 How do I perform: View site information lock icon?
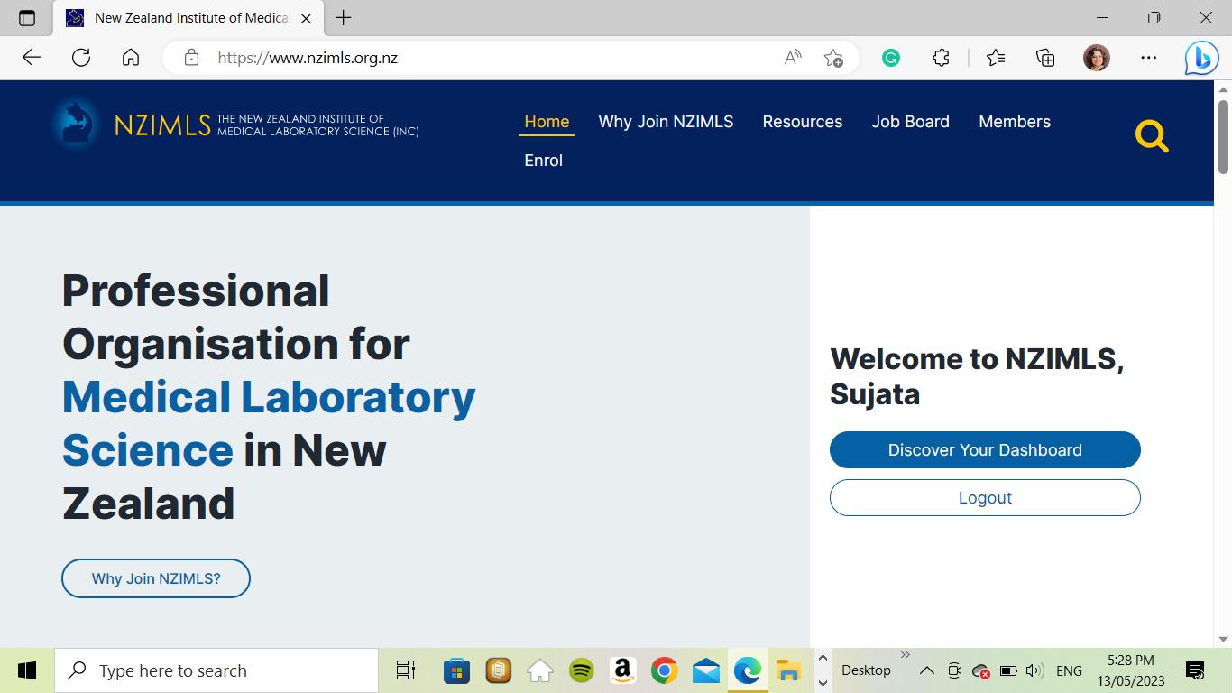point(191,58)
